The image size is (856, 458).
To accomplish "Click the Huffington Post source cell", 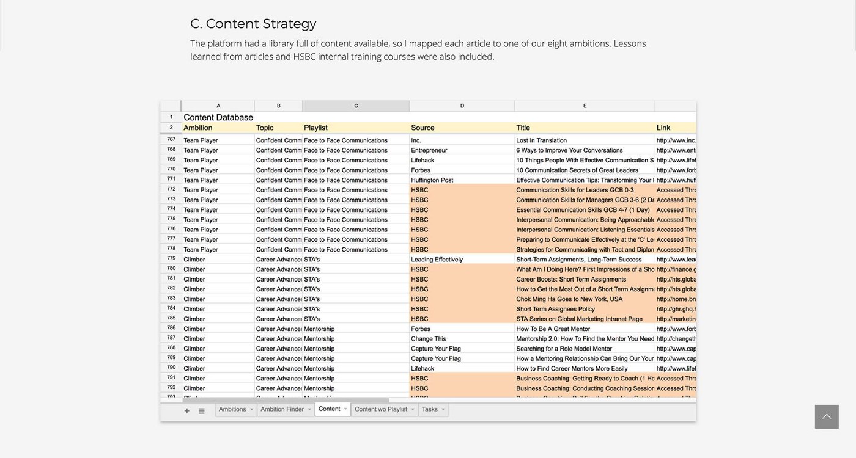I will pyautogui.click(x=462, y=180).
